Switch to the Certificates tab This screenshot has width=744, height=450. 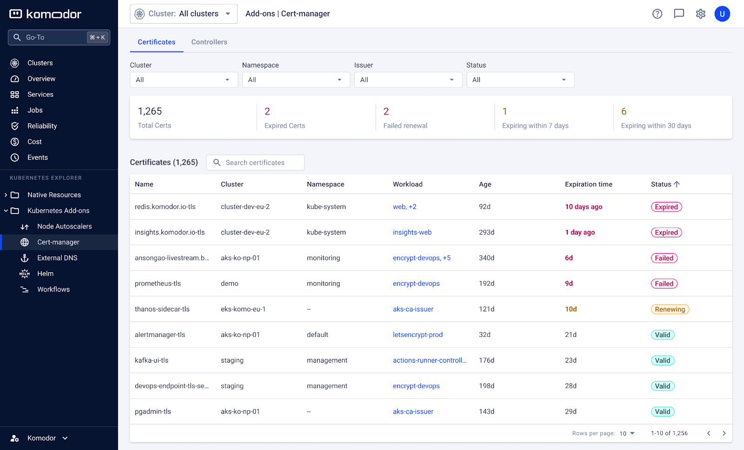(x=157, y=42)
